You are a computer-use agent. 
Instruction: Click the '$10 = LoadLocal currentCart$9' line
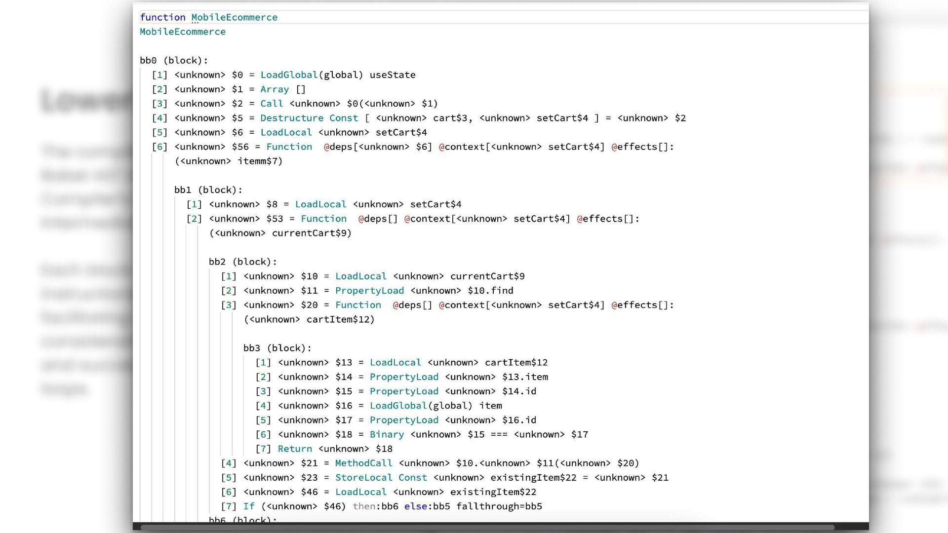(373, 276)
